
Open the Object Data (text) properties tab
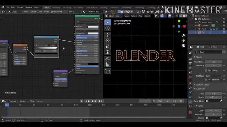pos(190,102)
